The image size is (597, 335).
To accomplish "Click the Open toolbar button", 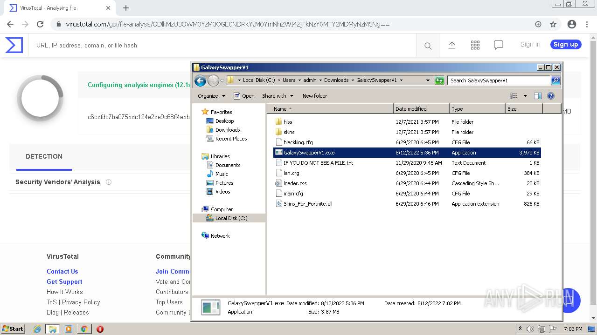I will point(244,96).
